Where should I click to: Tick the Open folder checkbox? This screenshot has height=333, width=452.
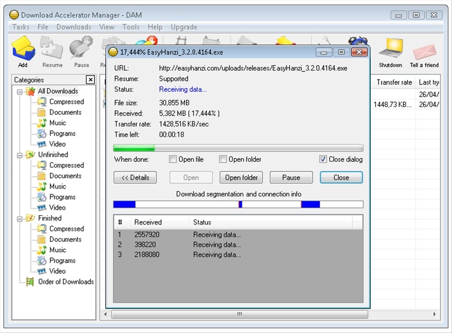pyautogui.click(x=223, y=159)
